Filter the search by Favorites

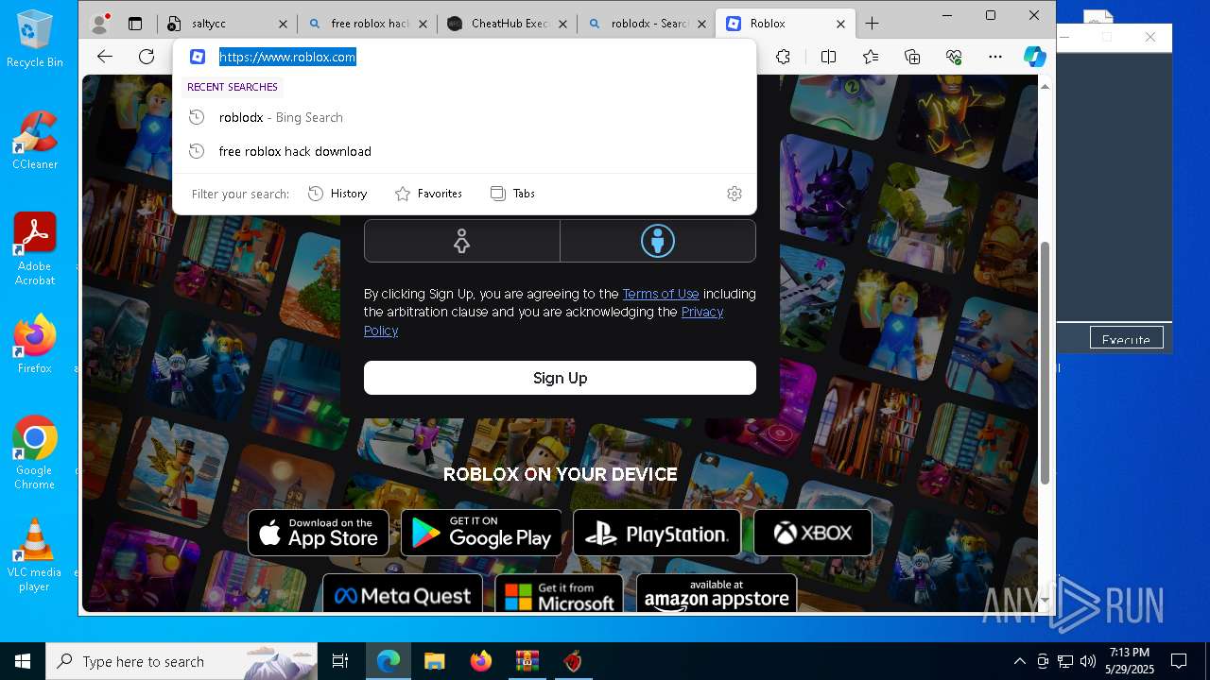(x=428, y=194)
